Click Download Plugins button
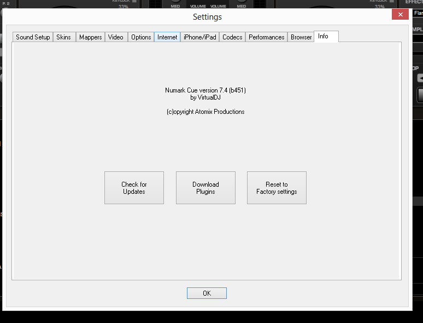 tap(205, 188)
